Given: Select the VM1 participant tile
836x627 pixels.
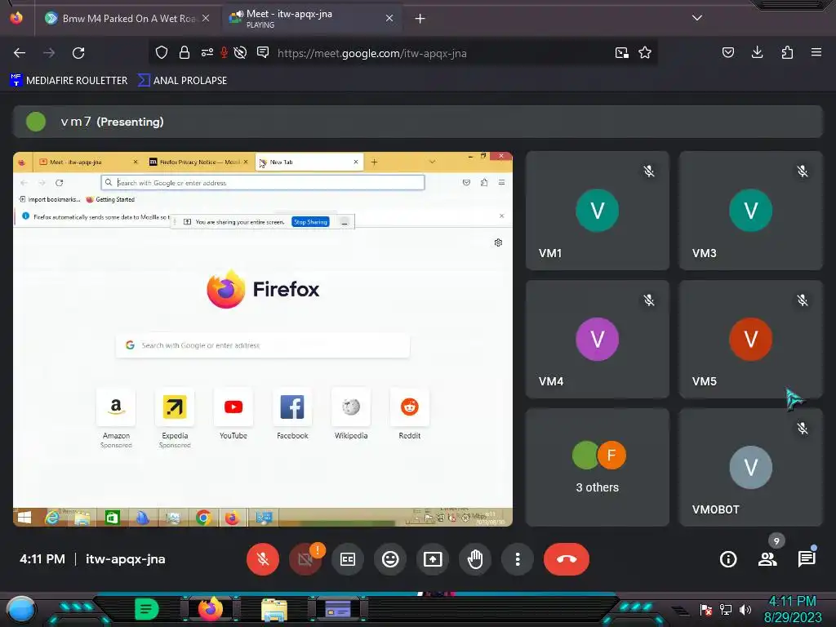Looking at the screenshot, I should (597, 211).
